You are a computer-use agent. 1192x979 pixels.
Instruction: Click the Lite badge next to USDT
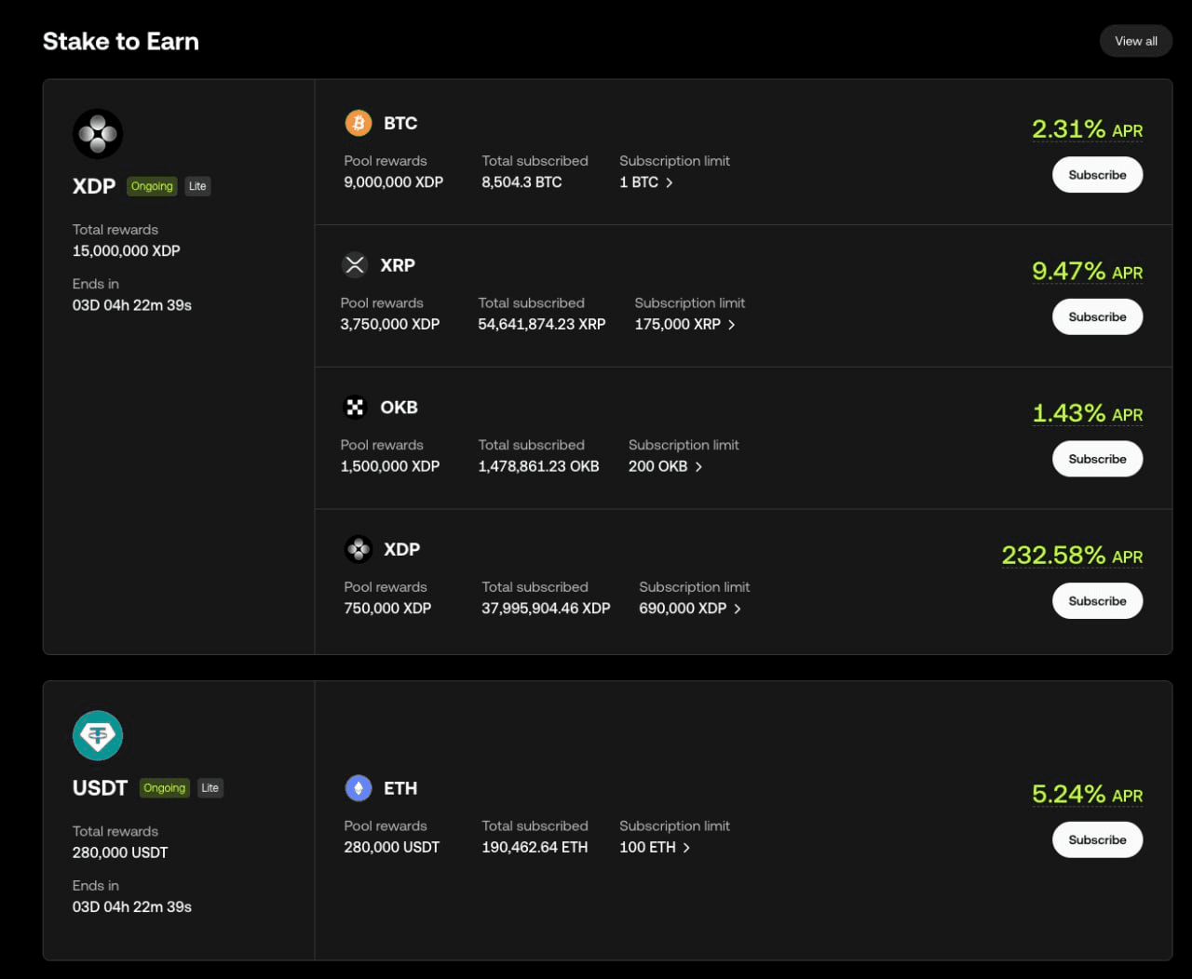tap(210, 788)
